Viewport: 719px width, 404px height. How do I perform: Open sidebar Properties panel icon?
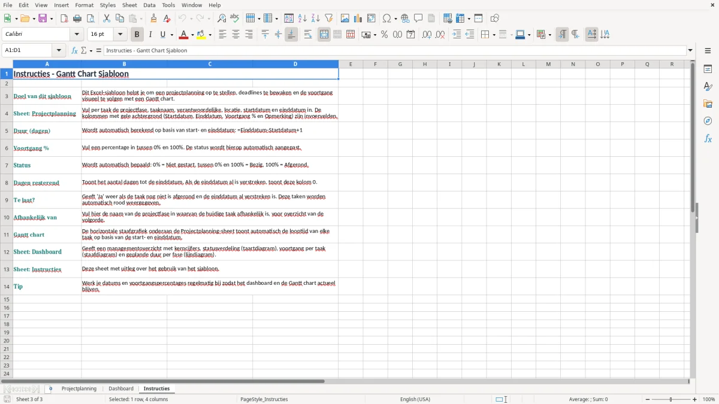coord(708,69)
